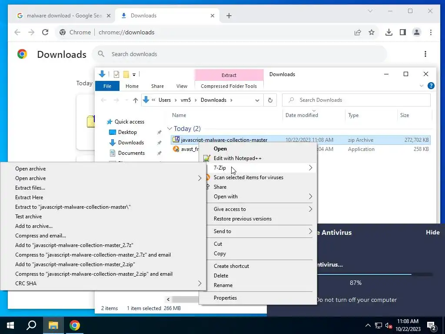The height and width of the screenshot is (334, 445).
Task: Open the address bar history dropdown
Action: coord(257,100)
